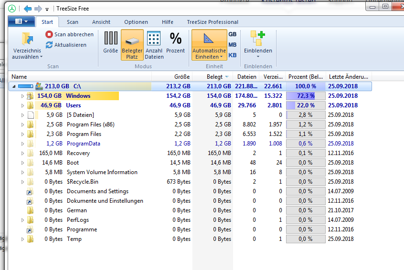Sort by Größe column header
Image resolution: width=404 pixels, height=270 pixels.
pyautogui.click(x=172, y=77)
